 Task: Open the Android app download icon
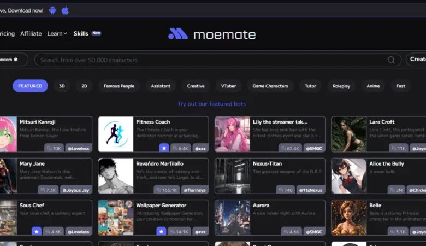[x=52, y=10]
